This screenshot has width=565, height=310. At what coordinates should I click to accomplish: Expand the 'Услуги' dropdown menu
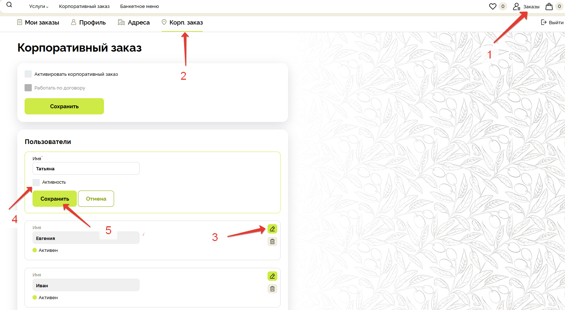(39, 6)
